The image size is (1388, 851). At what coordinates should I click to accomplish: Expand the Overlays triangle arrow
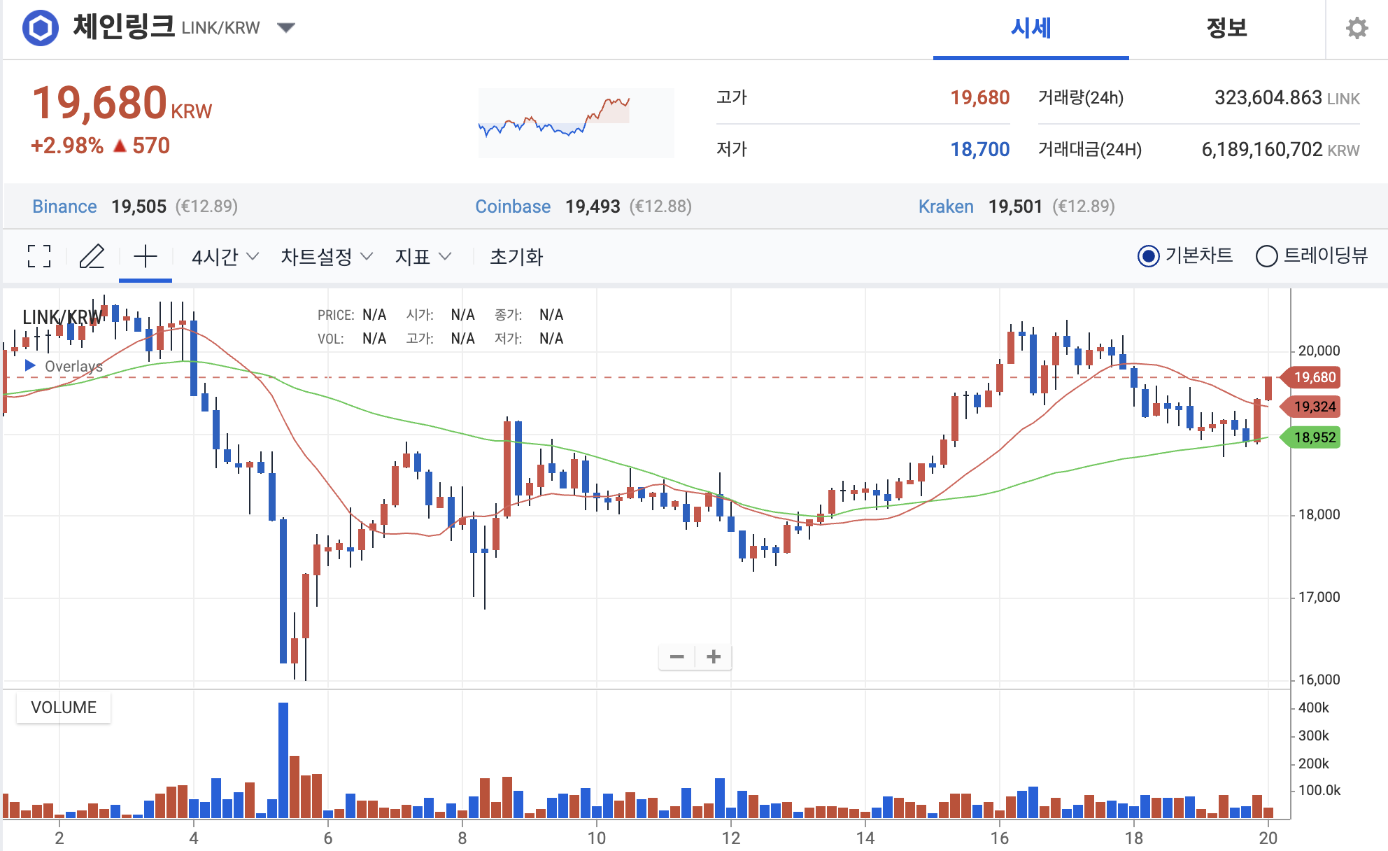click(30, 365)
